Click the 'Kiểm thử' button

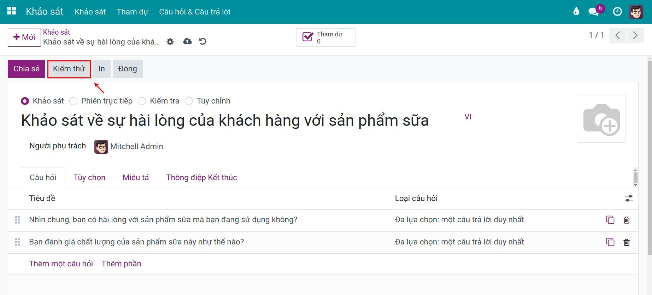click(x=69, y=69)
